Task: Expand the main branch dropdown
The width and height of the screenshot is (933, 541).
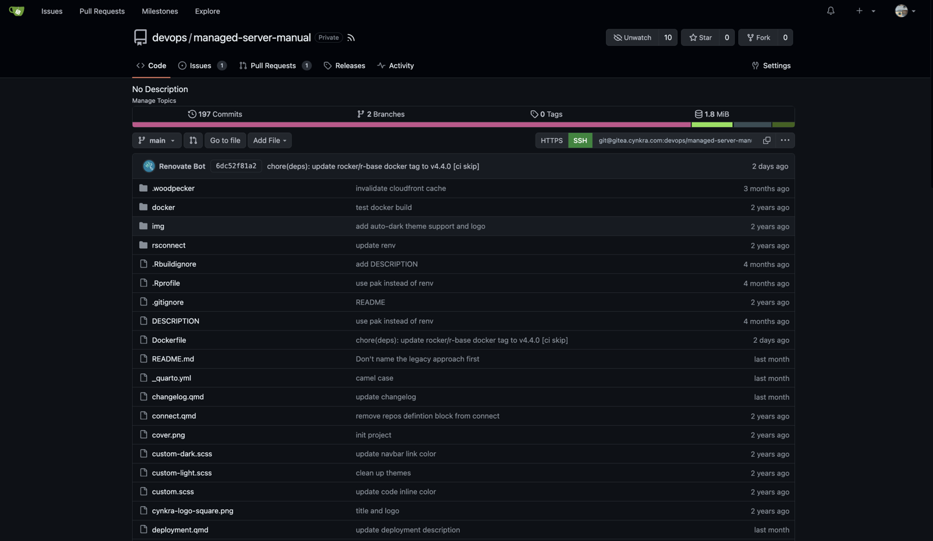Action: [157, 141]
